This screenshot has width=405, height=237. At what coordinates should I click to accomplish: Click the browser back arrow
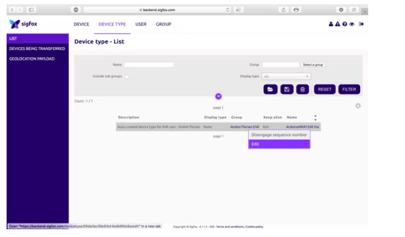(12, 10)
